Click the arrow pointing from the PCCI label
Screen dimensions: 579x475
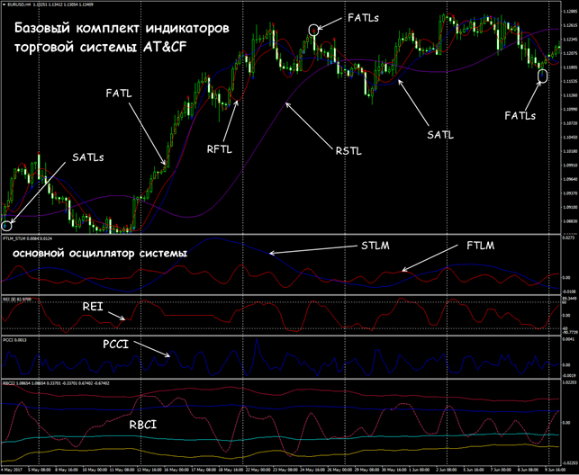(x=167, y=357)
